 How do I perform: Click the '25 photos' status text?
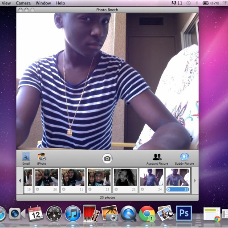point(108,197)
